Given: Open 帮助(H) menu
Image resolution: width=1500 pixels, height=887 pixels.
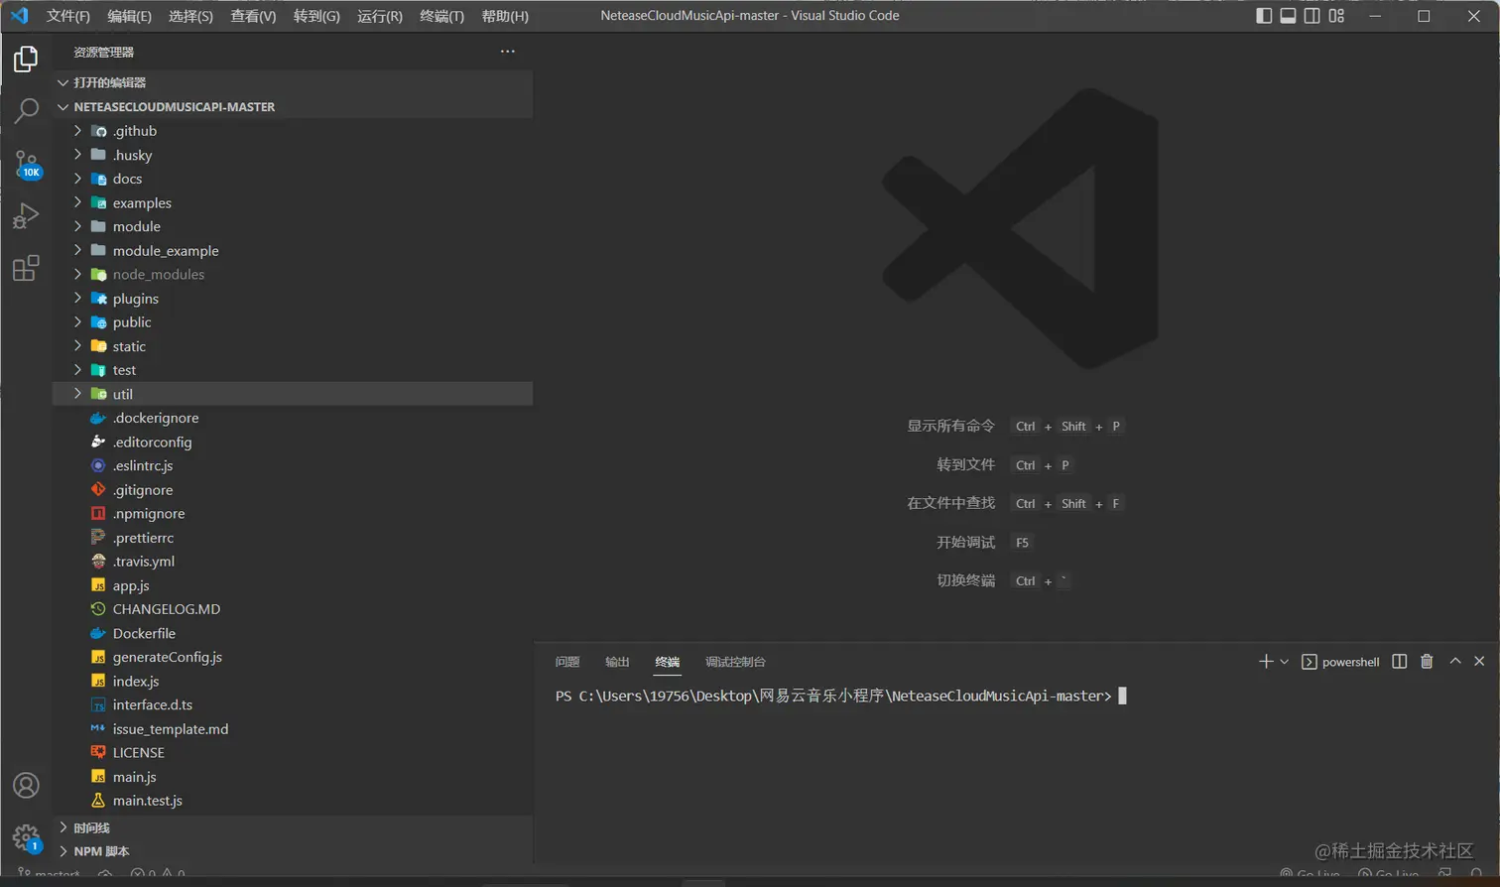Looking at the screenshot, I should (505, 16).
